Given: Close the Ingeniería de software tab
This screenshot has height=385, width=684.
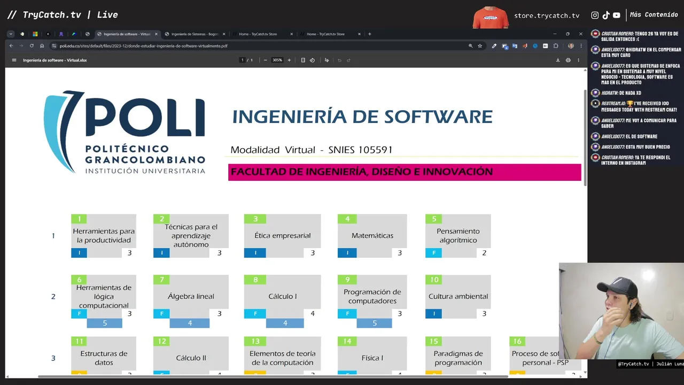Looking at the screenshot, I should [x=156, y=34].
